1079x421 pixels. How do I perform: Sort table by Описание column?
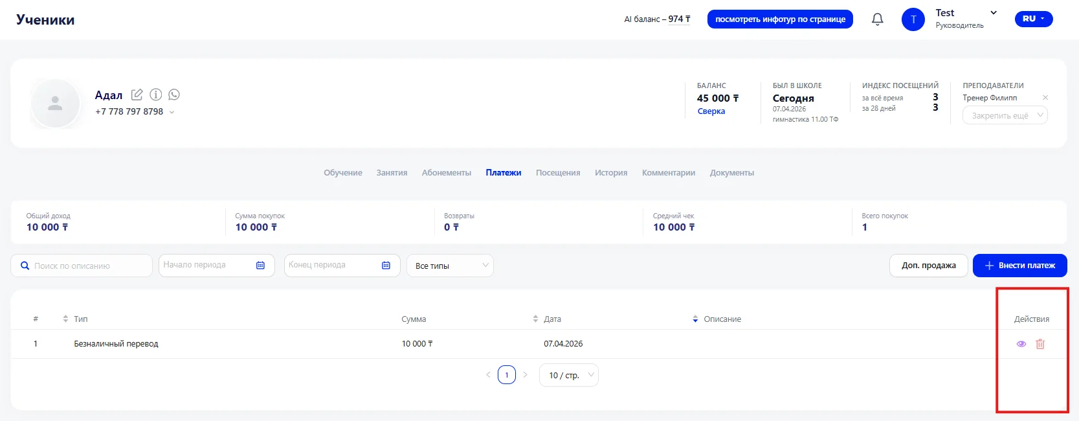695,319
